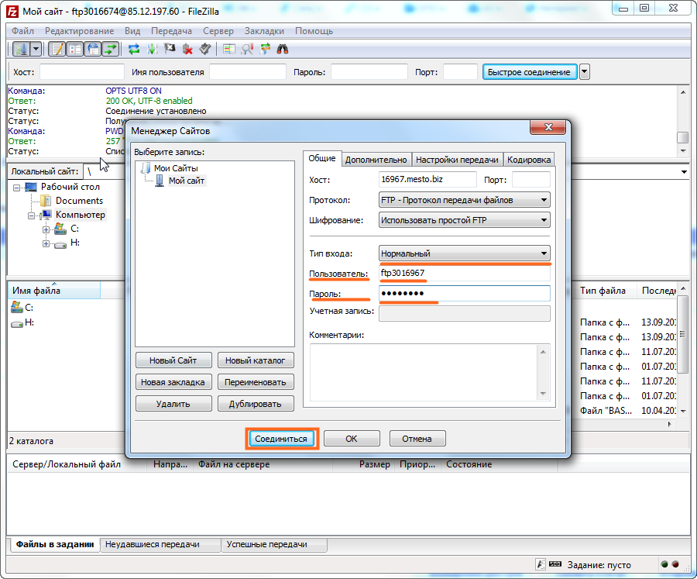Click 'Быстрое соединение' button
697x579 pixels.
pos(530,72)
